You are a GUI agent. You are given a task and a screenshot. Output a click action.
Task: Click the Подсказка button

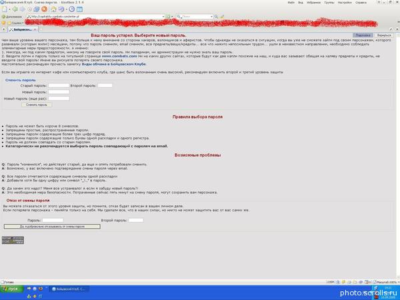(363, 35)
